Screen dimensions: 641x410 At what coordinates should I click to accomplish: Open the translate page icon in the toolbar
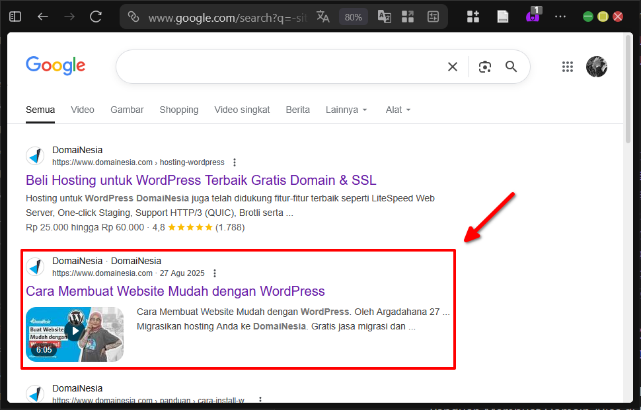[322, 16]
